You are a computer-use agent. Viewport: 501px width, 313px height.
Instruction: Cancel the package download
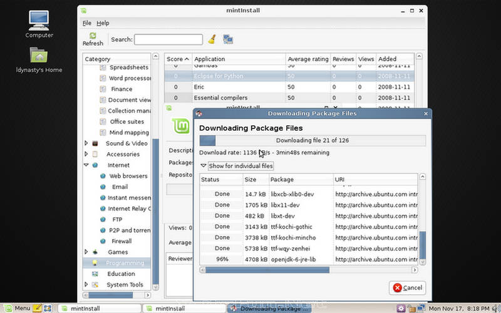pyautogui.click(x=408, y=288)
